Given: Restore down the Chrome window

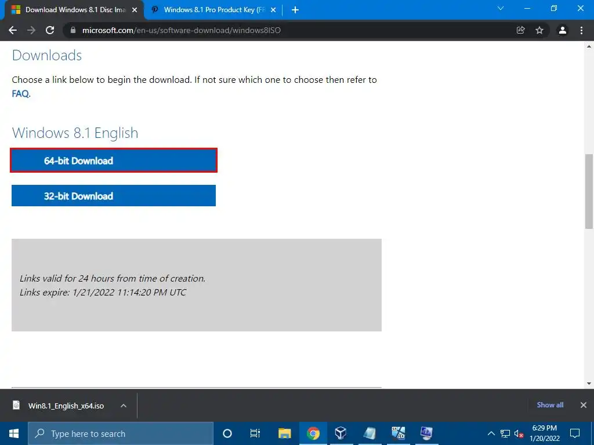Looking at the screenshot, I should [554, 8].
